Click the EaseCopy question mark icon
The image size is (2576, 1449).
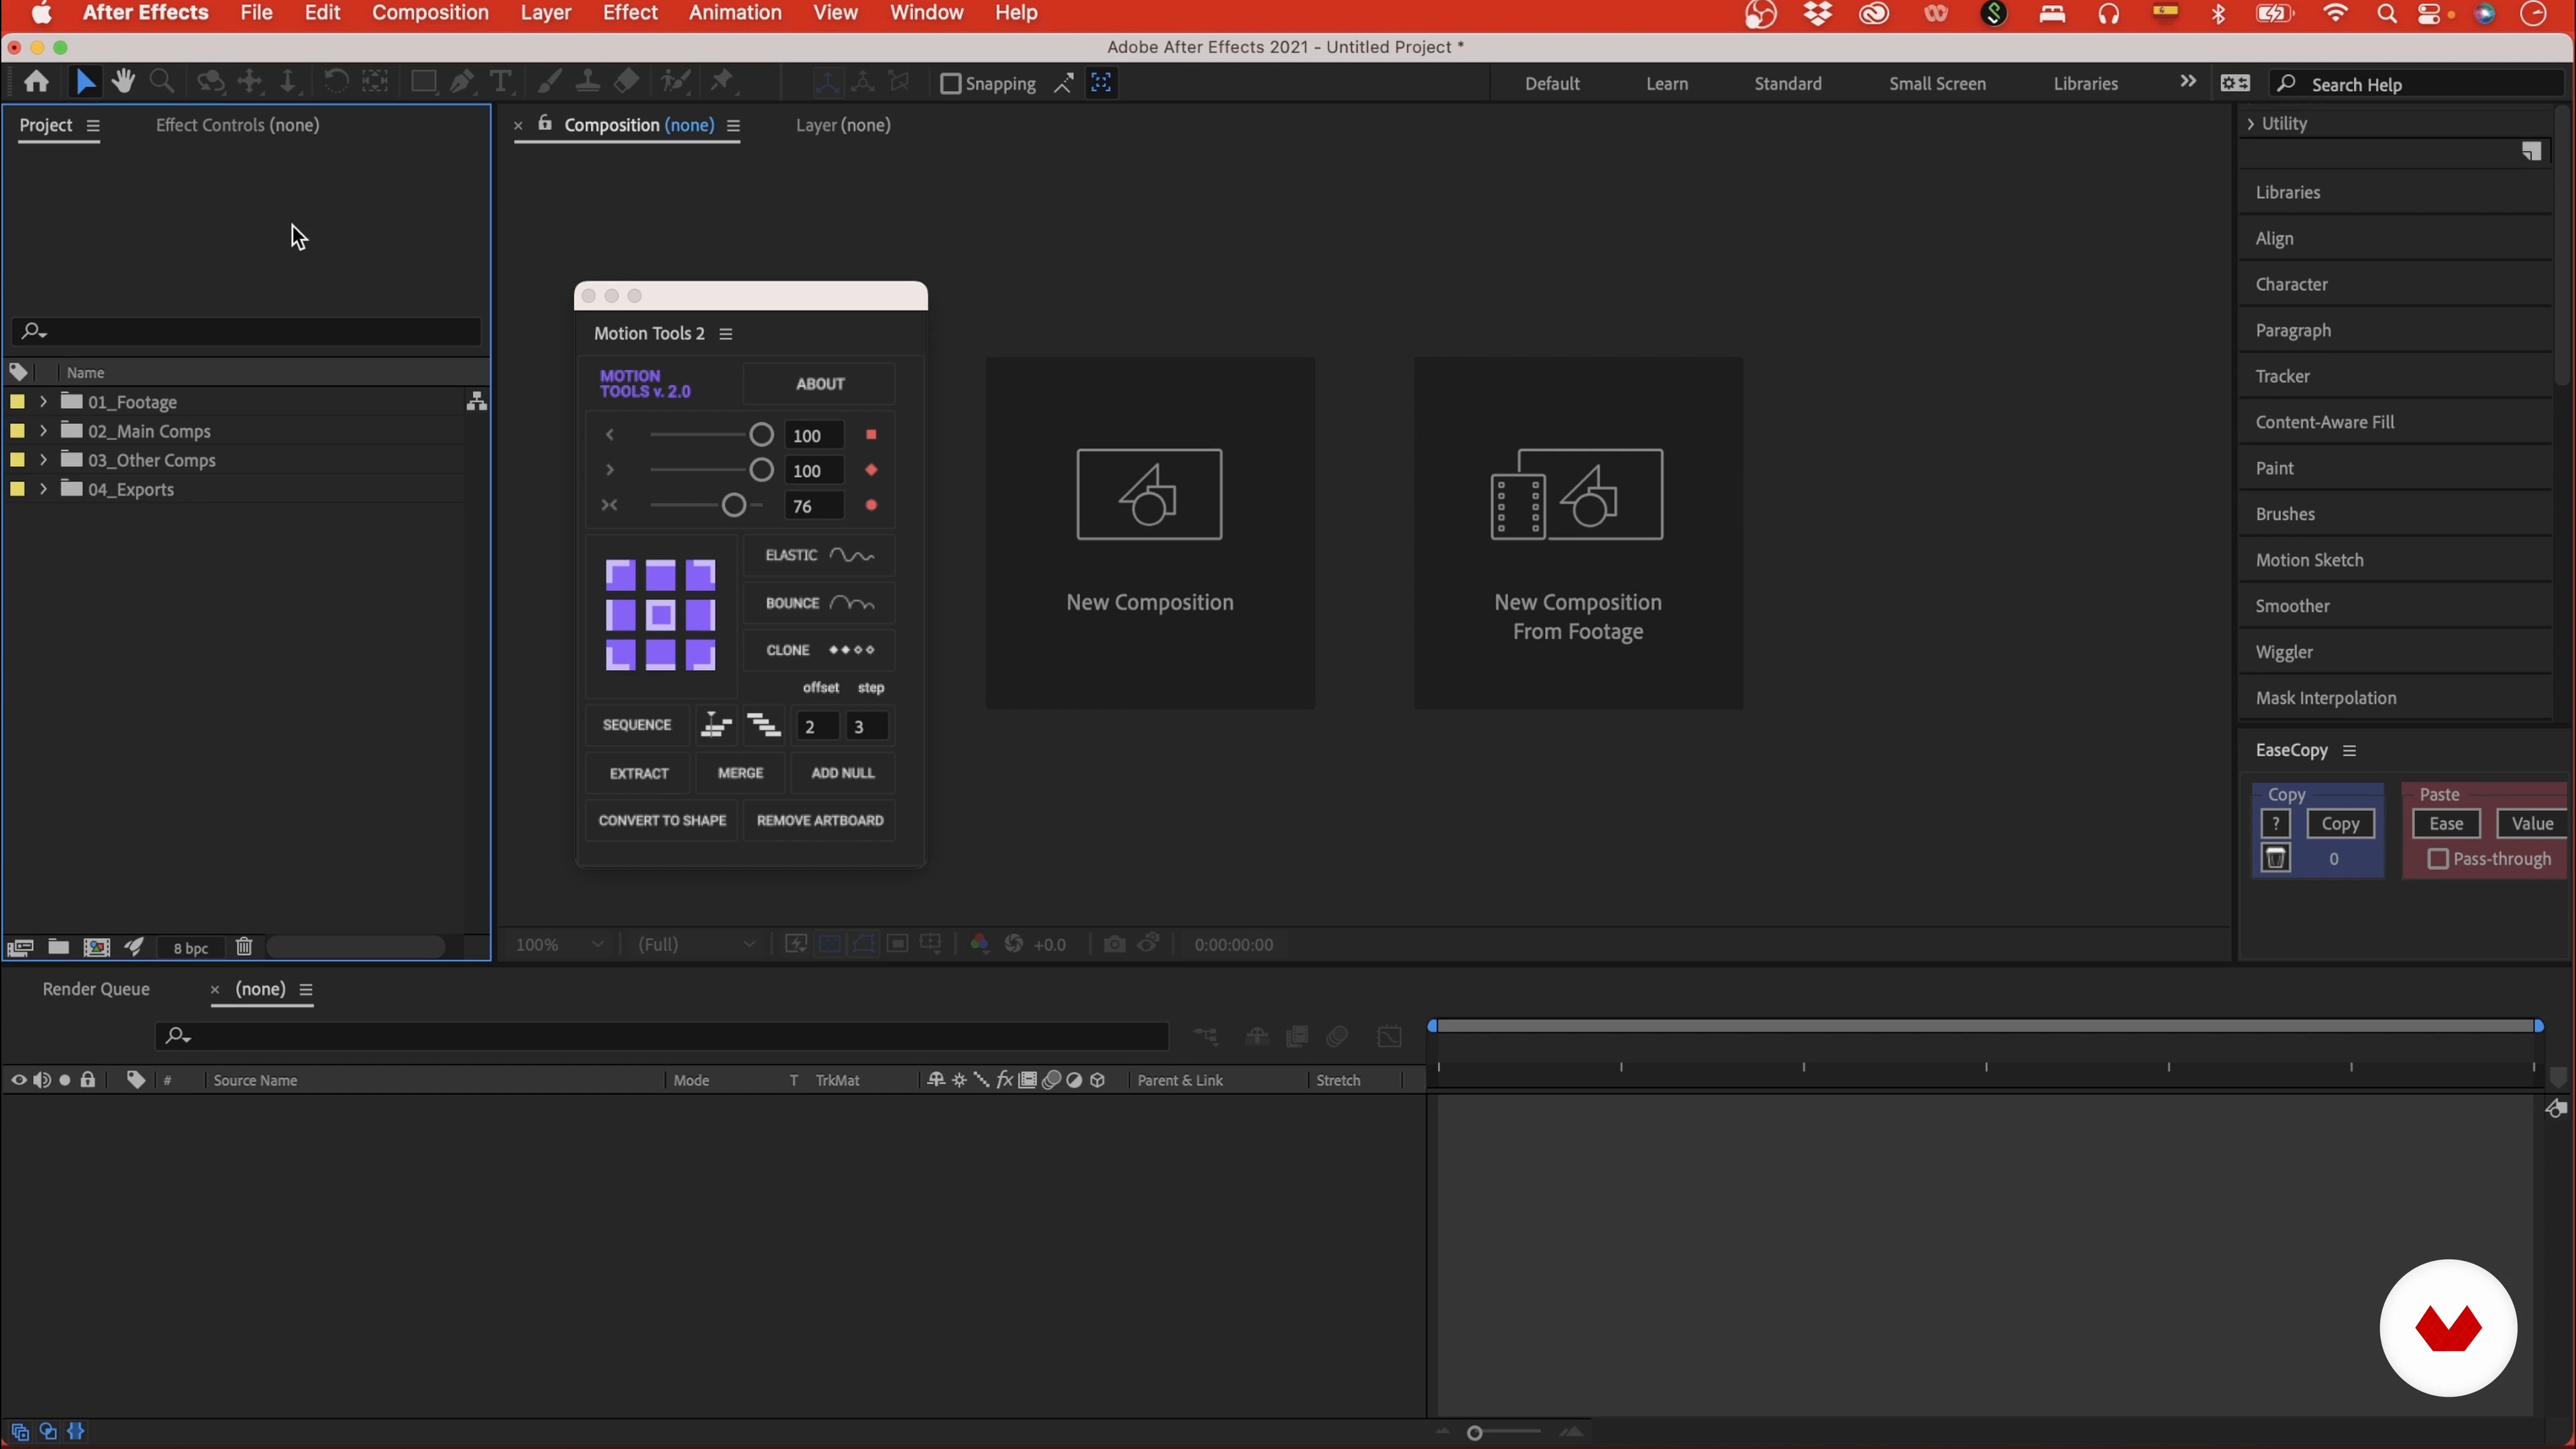click(x=2276, y=823)
